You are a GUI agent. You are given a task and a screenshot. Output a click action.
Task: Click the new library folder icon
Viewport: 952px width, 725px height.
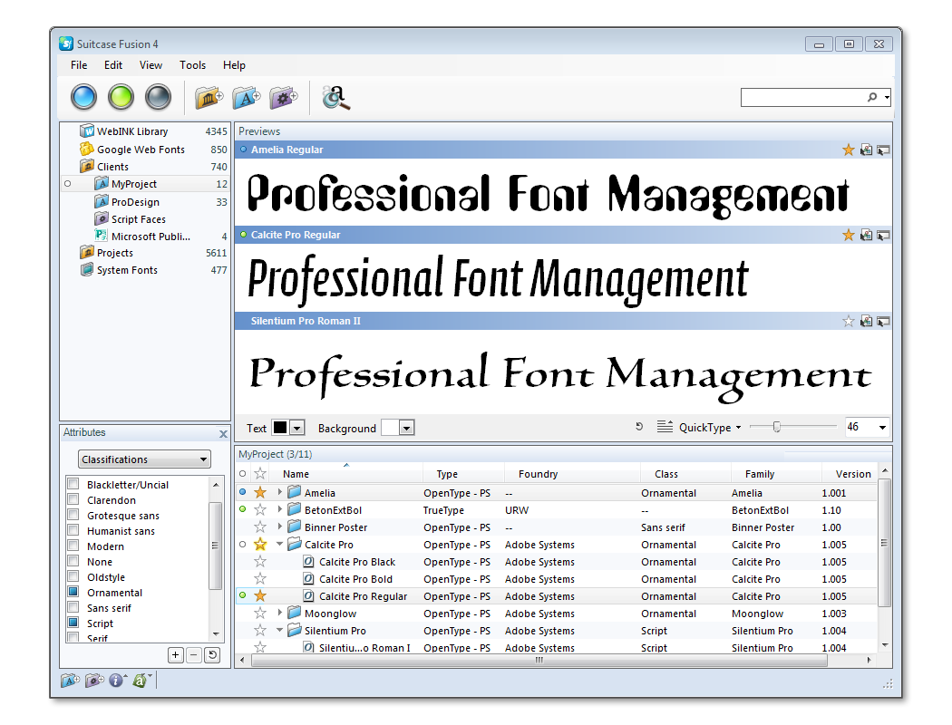[209, 97]
